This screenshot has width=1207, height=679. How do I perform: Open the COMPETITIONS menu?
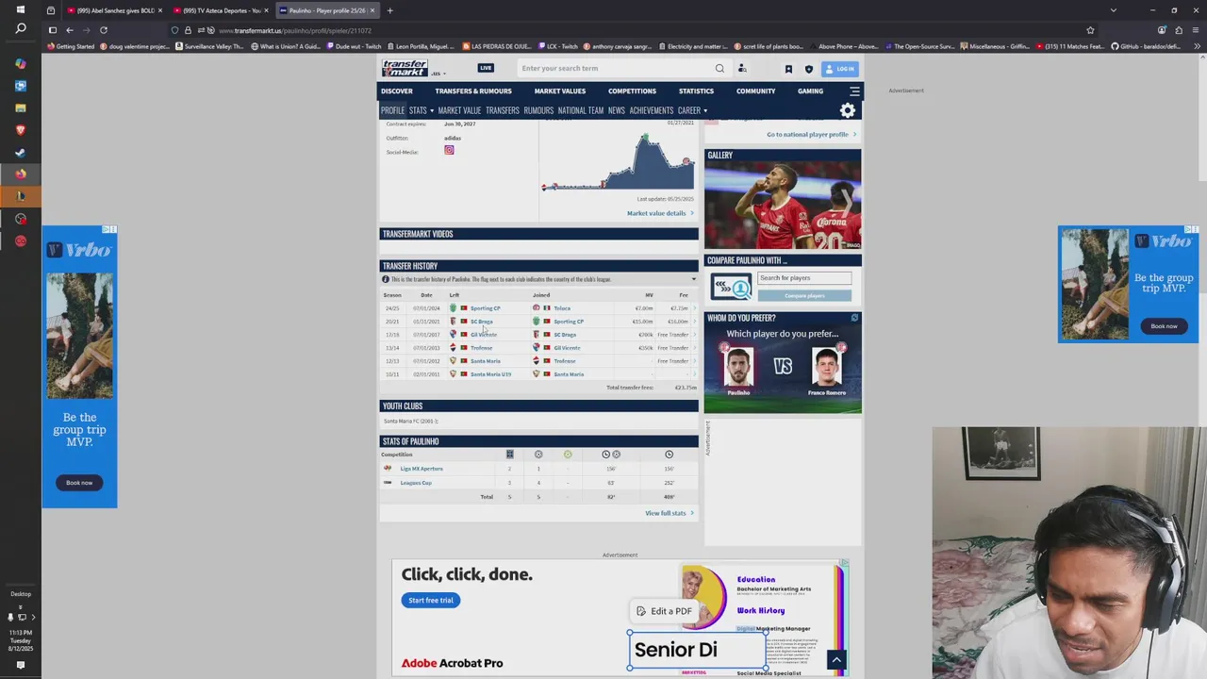(x=632, y=91)
